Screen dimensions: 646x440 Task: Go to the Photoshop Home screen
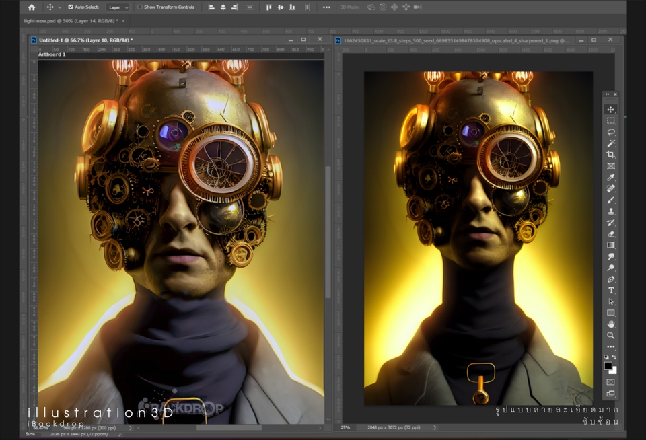[32, 7]
